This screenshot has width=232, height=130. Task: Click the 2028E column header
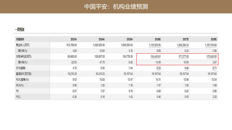coord(213,39)
